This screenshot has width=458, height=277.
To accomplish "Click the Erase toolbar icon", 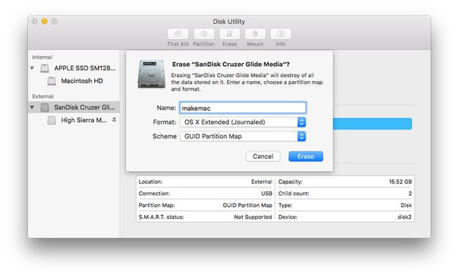I will point(229,34).
